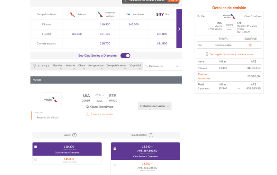Expand Detalles del vuelo
This screenshot has width=277, height=175.
click(154, 106)
